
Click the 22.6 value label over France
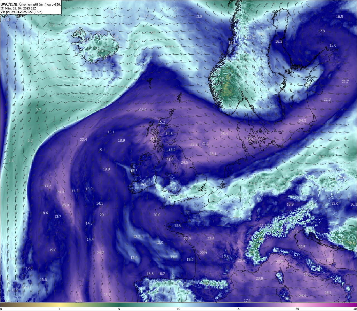[x=211, y=238]
